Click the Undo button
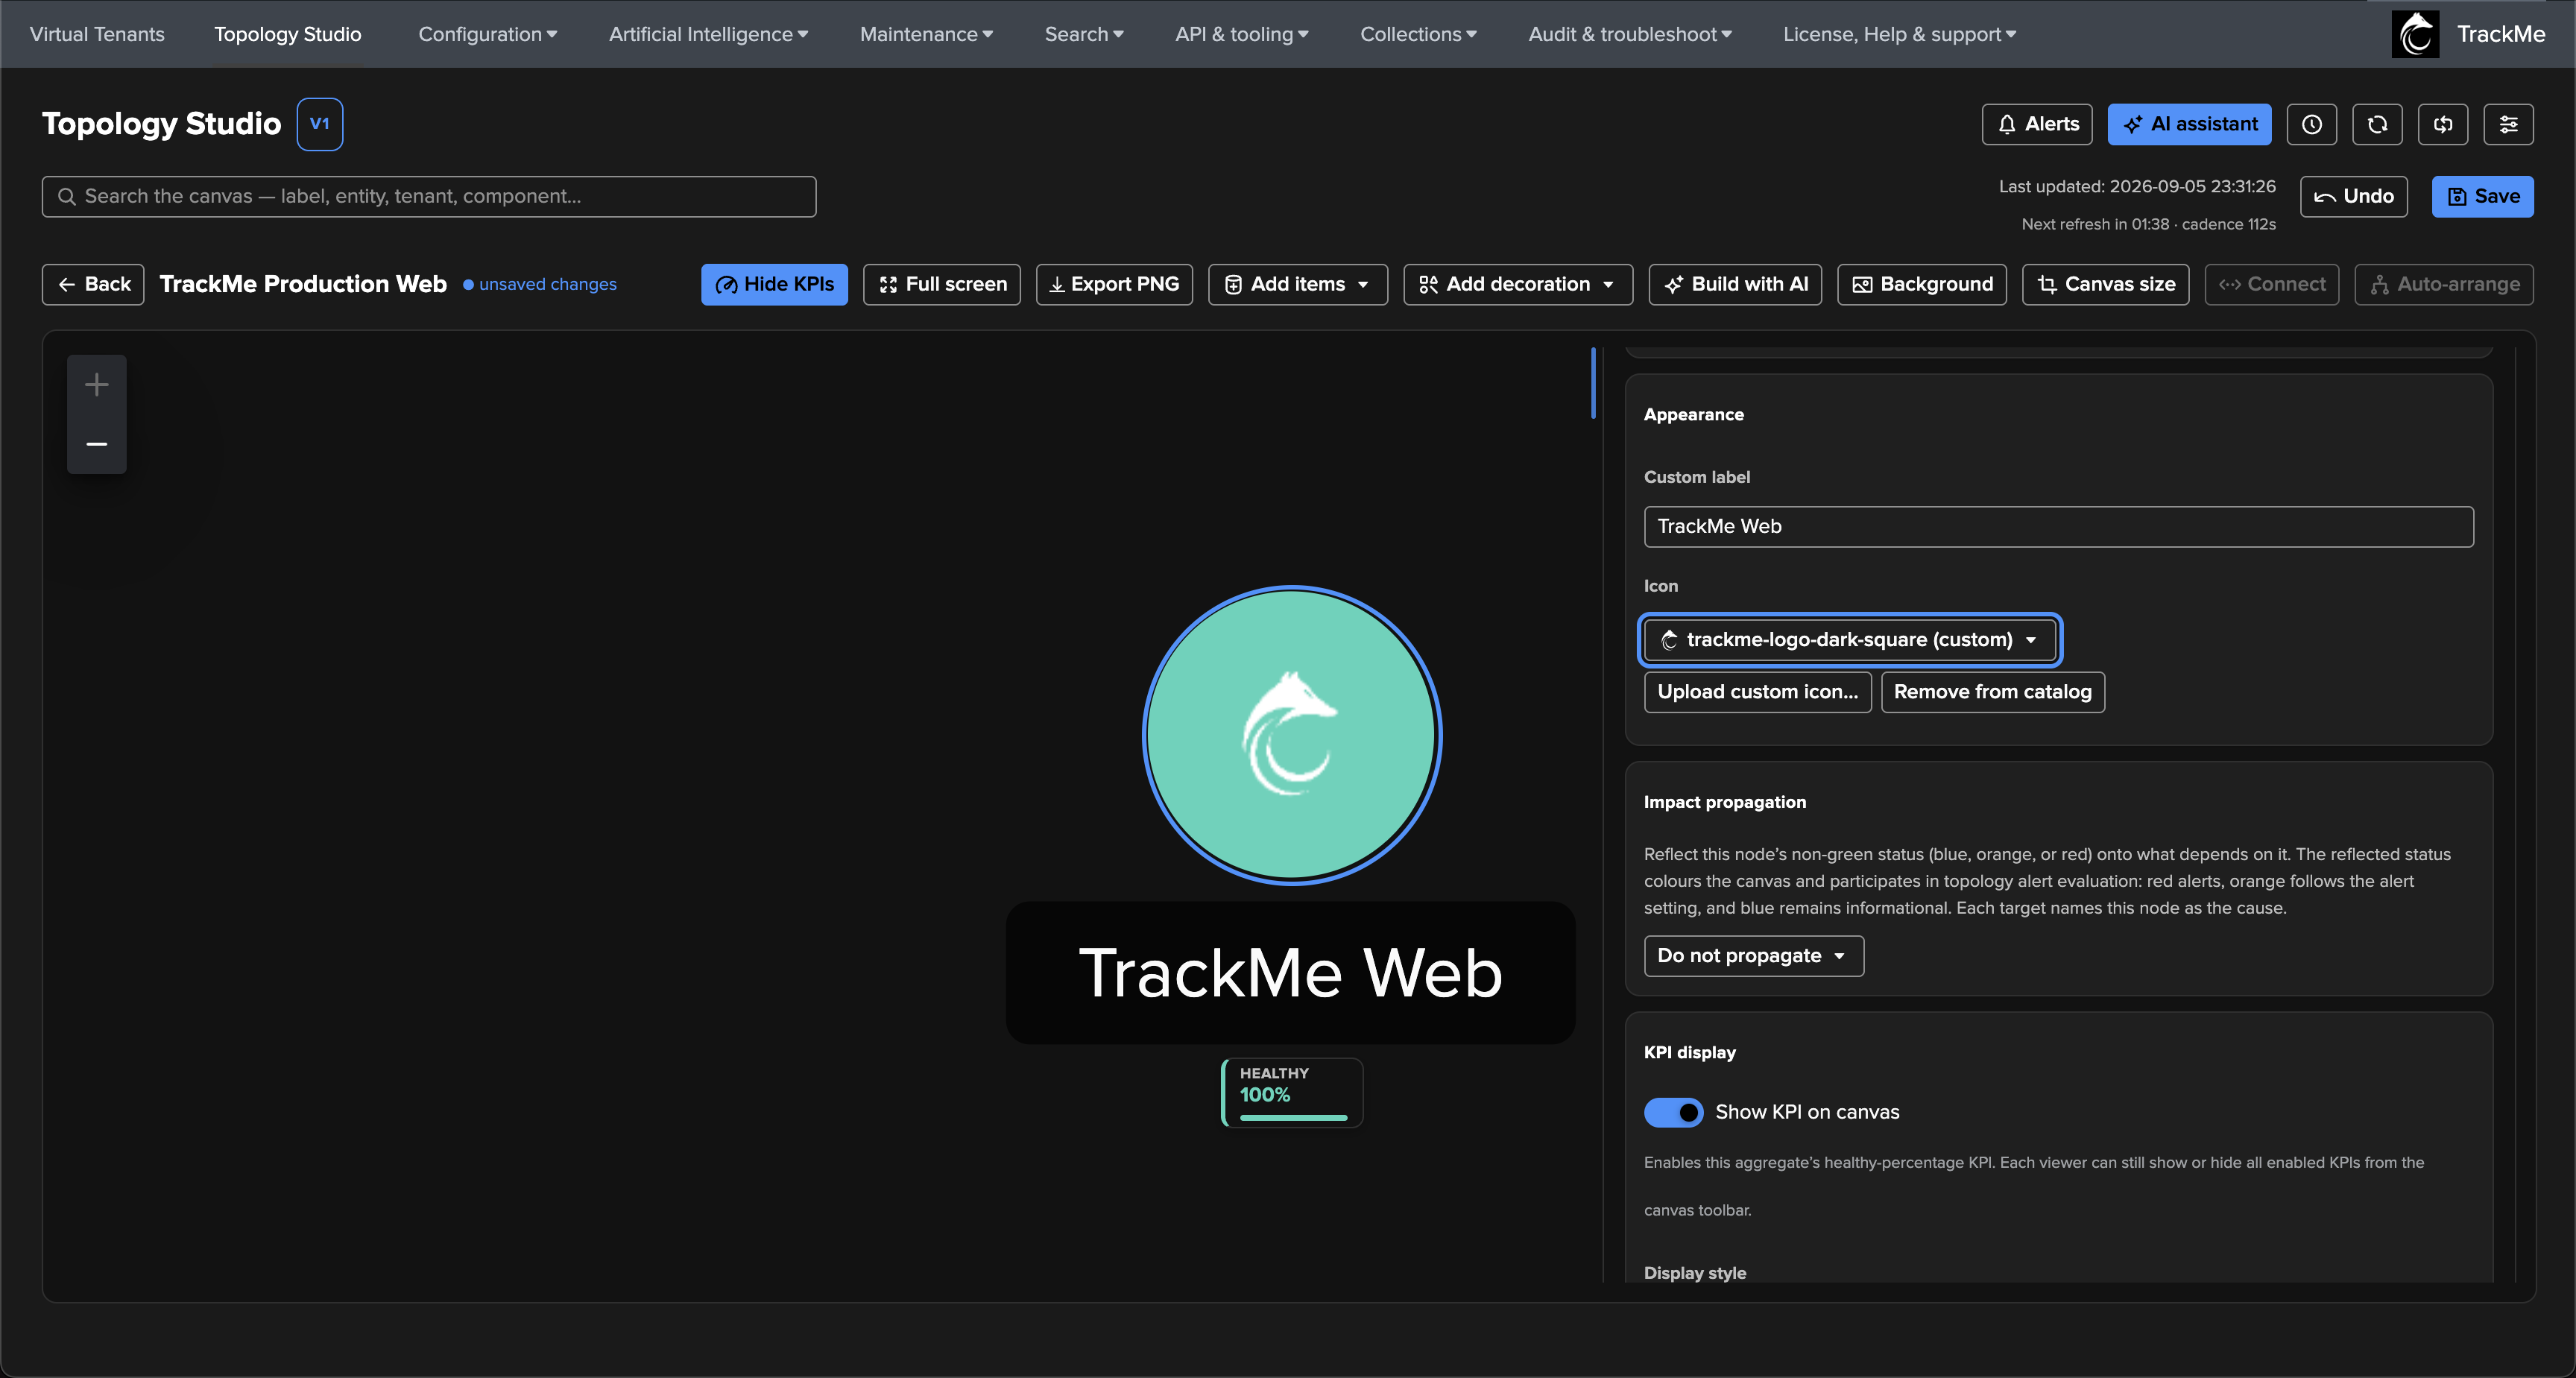The height and width of the screenshot is (1378, 2576). 2353,196
